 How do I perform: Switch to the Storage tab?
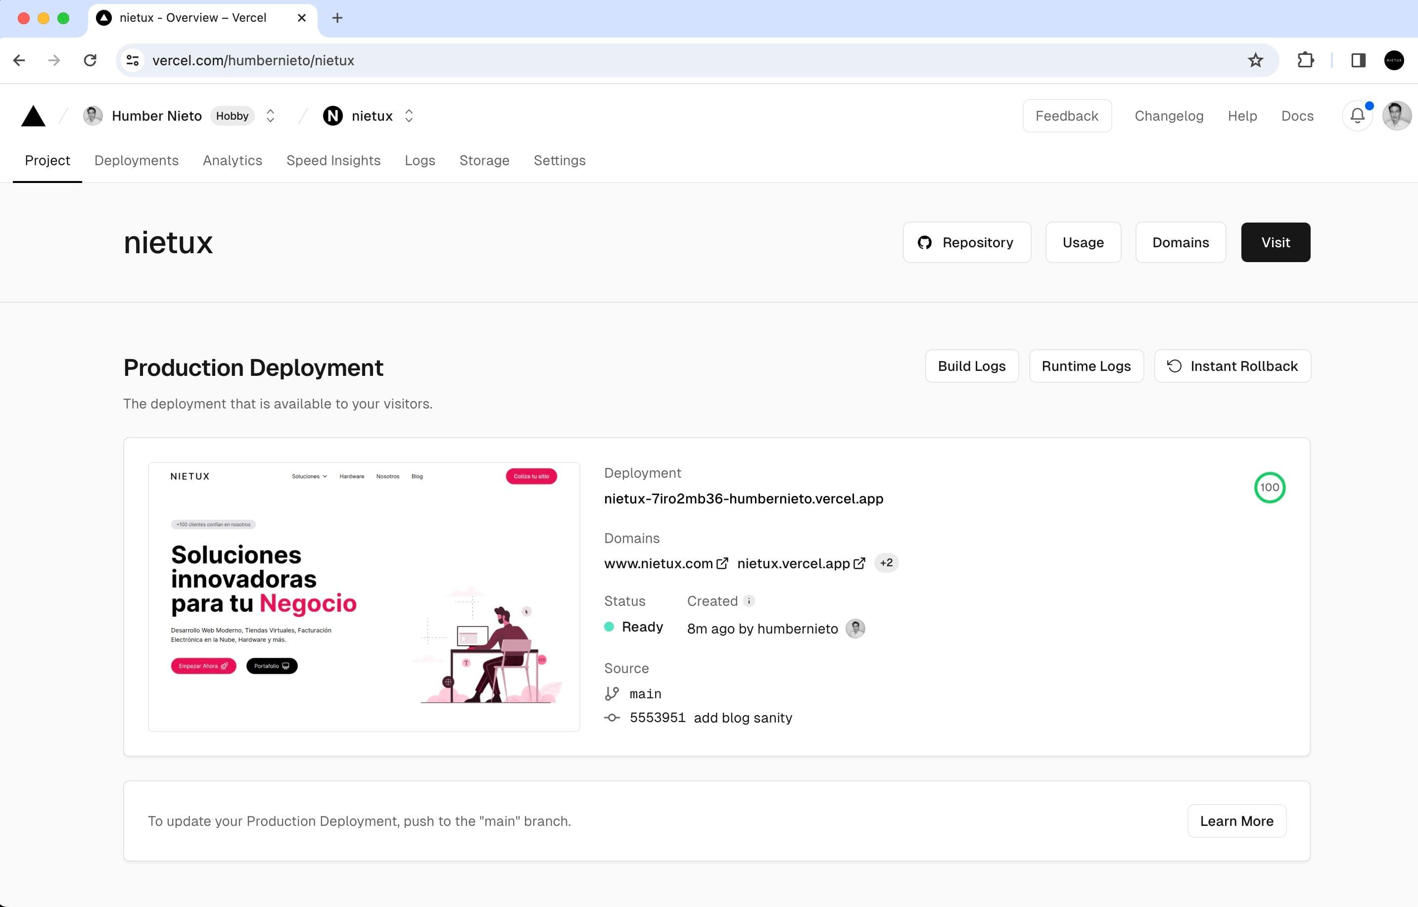(x=484, y=160)
